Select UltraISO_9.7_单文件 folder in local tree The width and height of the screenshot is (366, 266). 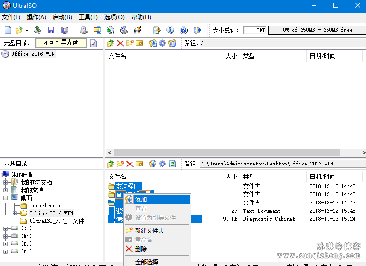coord(57,221)
